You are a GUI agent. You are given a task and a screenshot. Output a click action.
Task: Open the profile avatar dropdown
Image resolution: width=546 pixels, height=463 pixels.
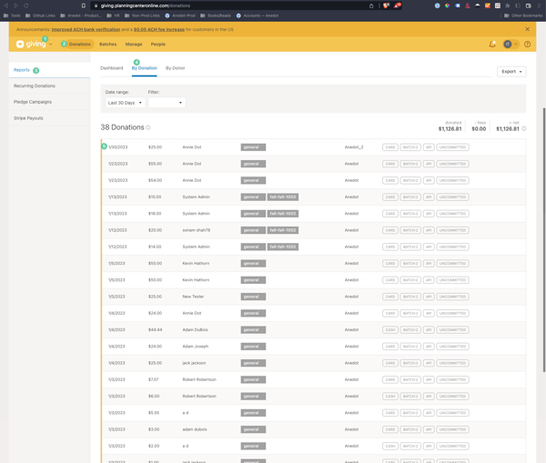tap(511, 45)
